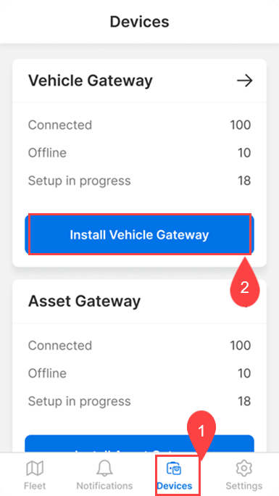
Task: Click Connected label in Vehicle Gateway card
Action: tap(60, 125)
